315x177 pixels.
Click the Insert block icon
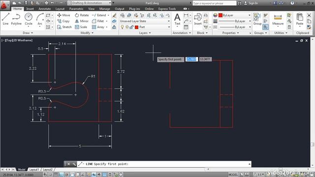198,19
